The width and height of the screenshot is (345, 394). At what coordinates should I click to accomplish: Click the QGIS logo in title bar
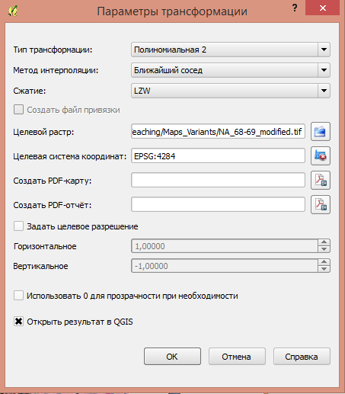coord(13,11)
